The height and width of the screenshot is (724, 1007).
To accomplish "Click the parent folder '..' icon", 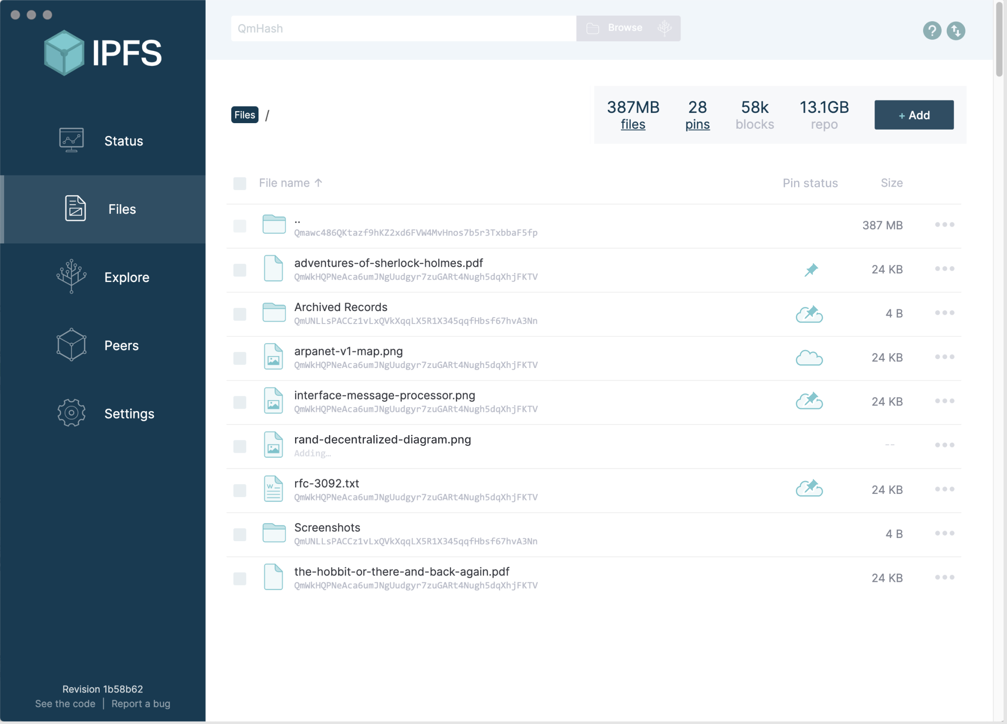I will 274,225.
